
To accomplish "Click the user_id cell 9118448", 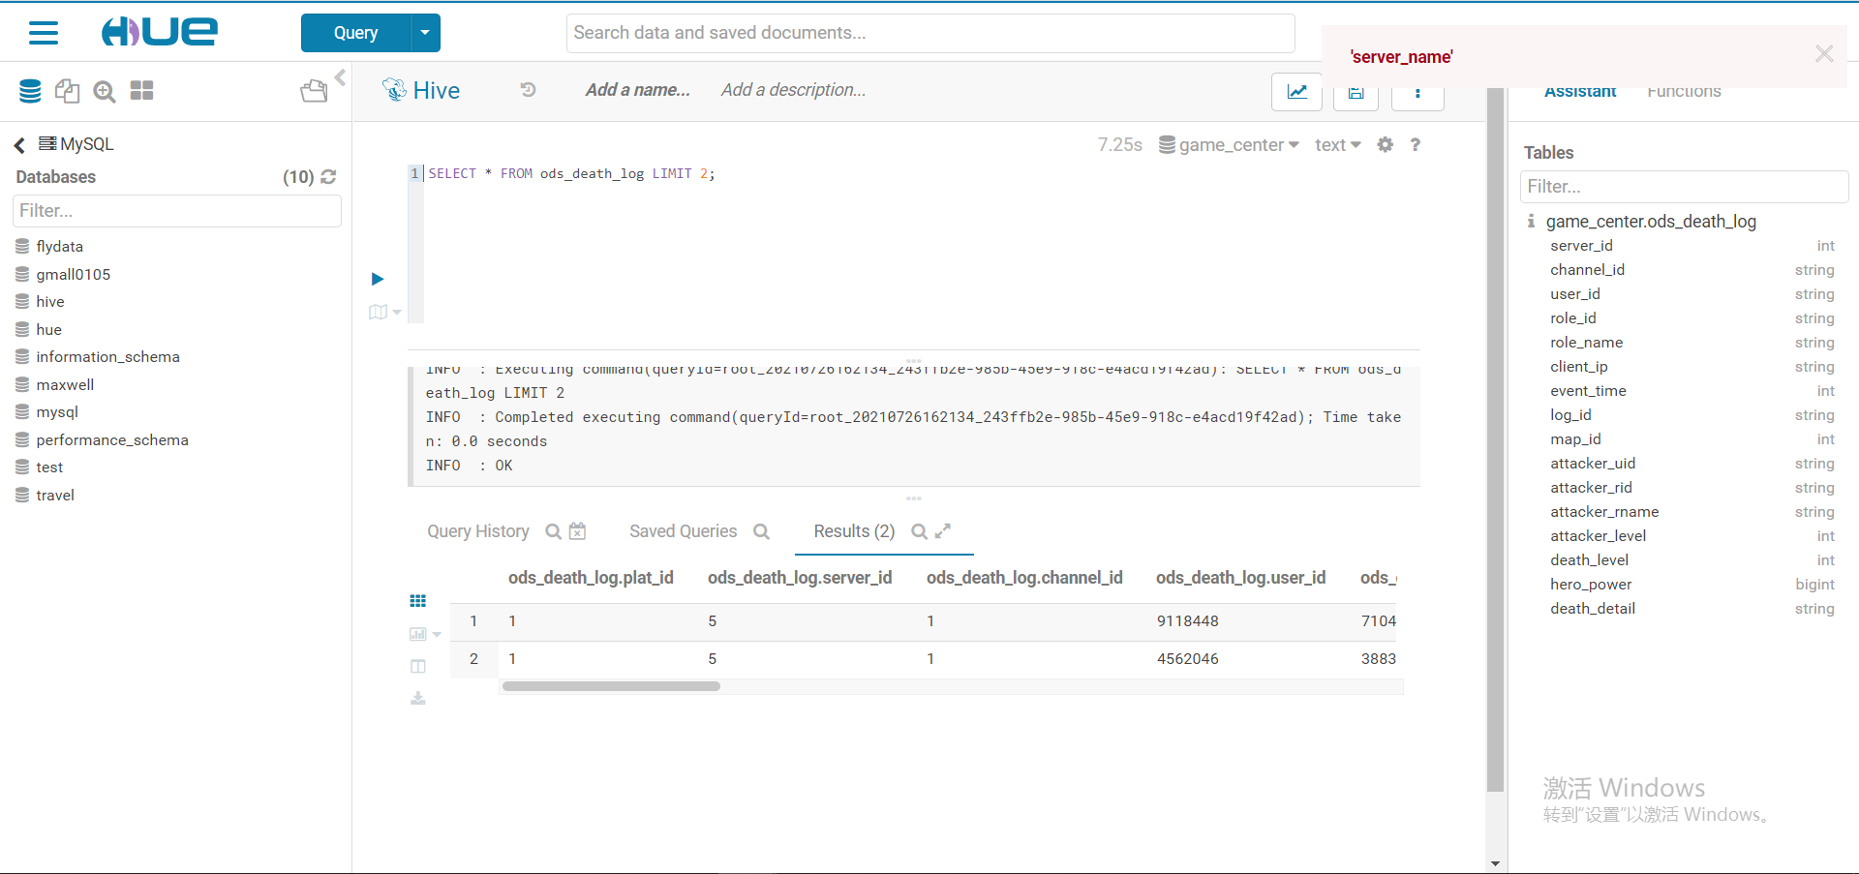I will pyautogui.click(x=1188, y=621).
